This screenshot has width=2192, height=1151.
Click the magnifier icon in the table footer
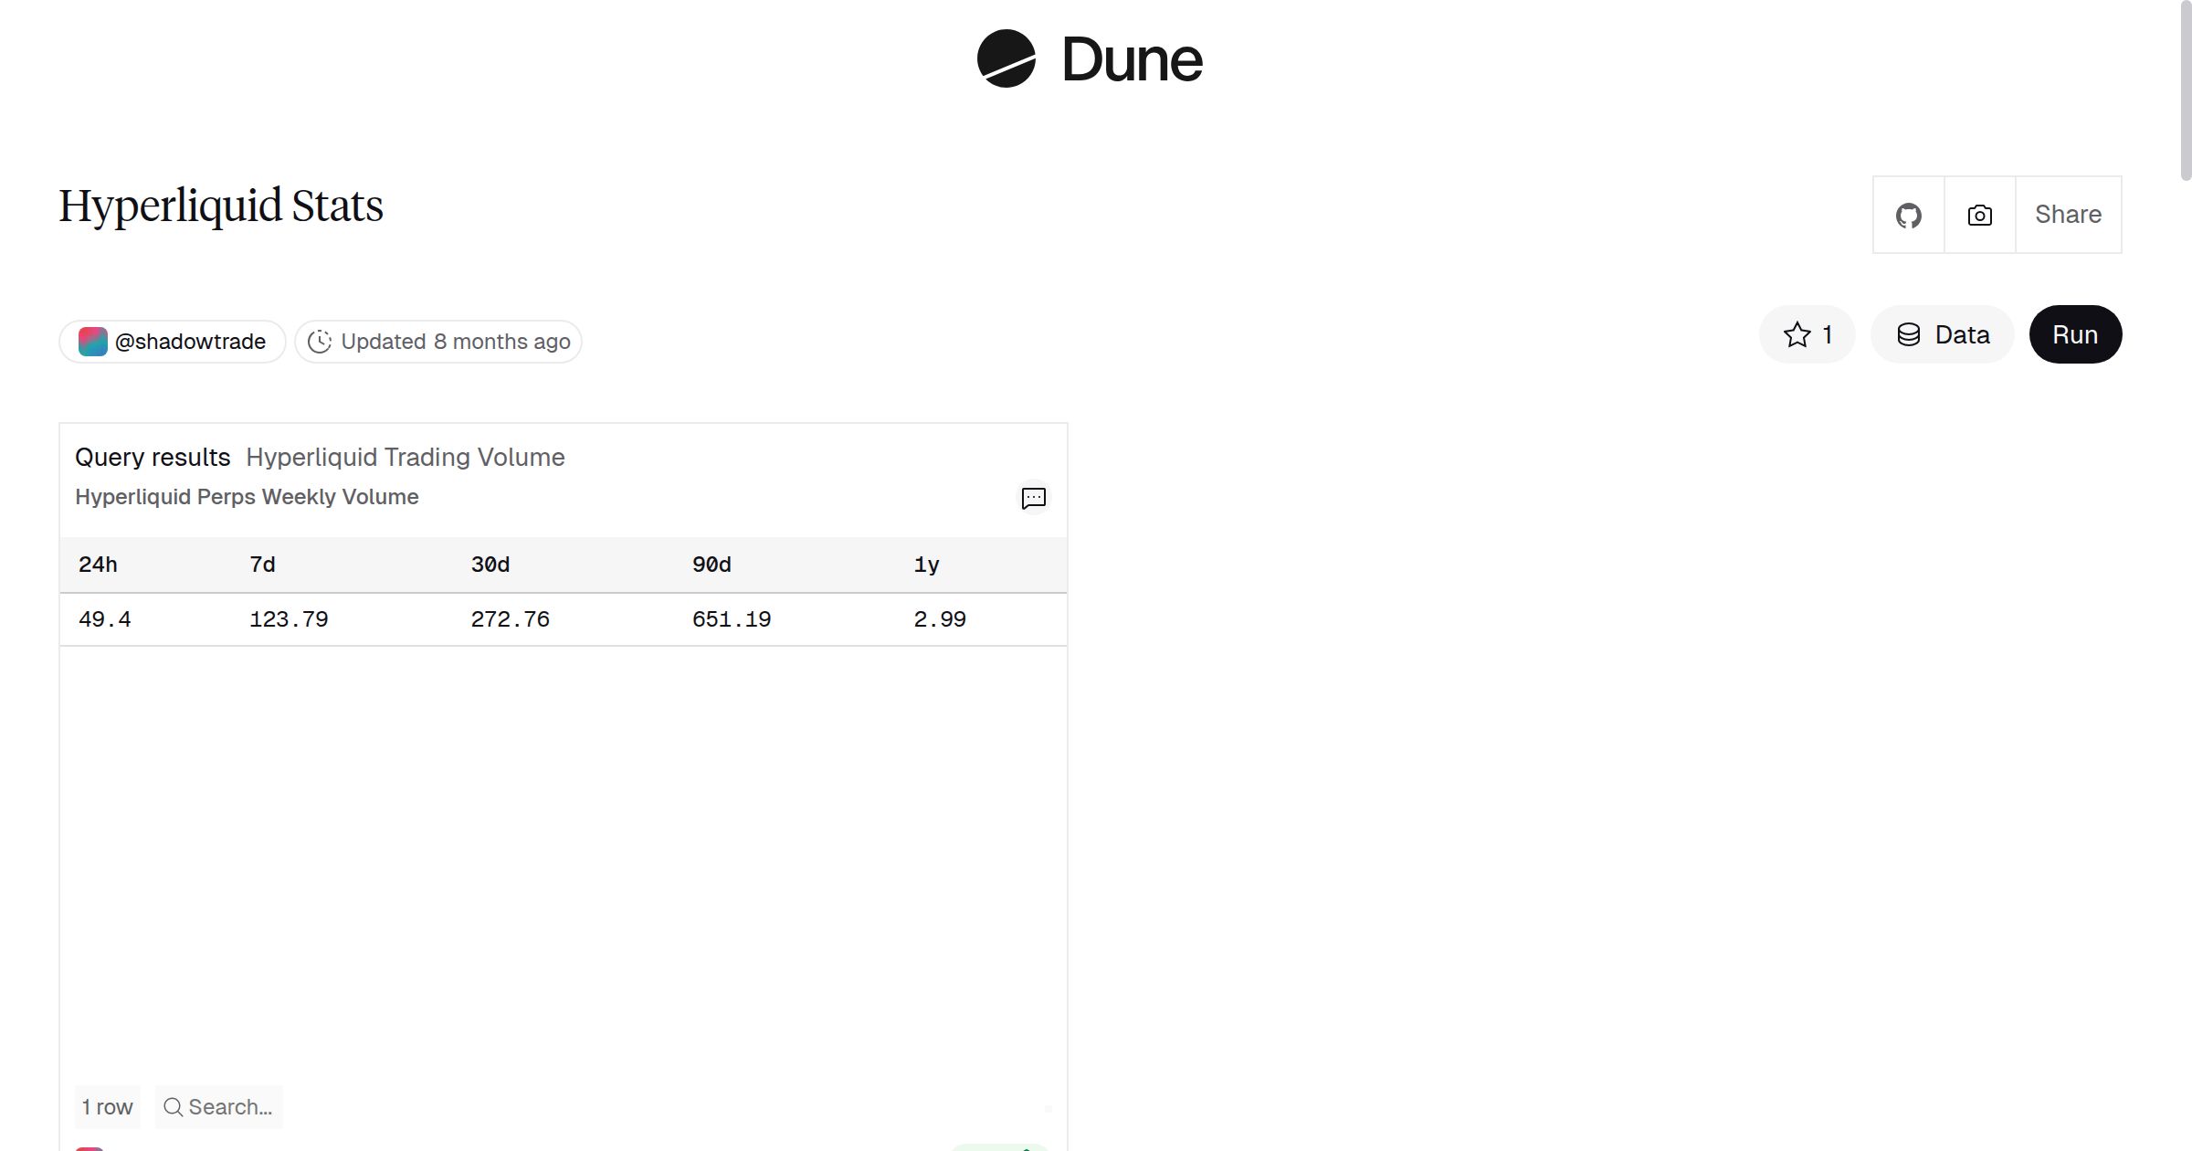[x=172, y=1106]
